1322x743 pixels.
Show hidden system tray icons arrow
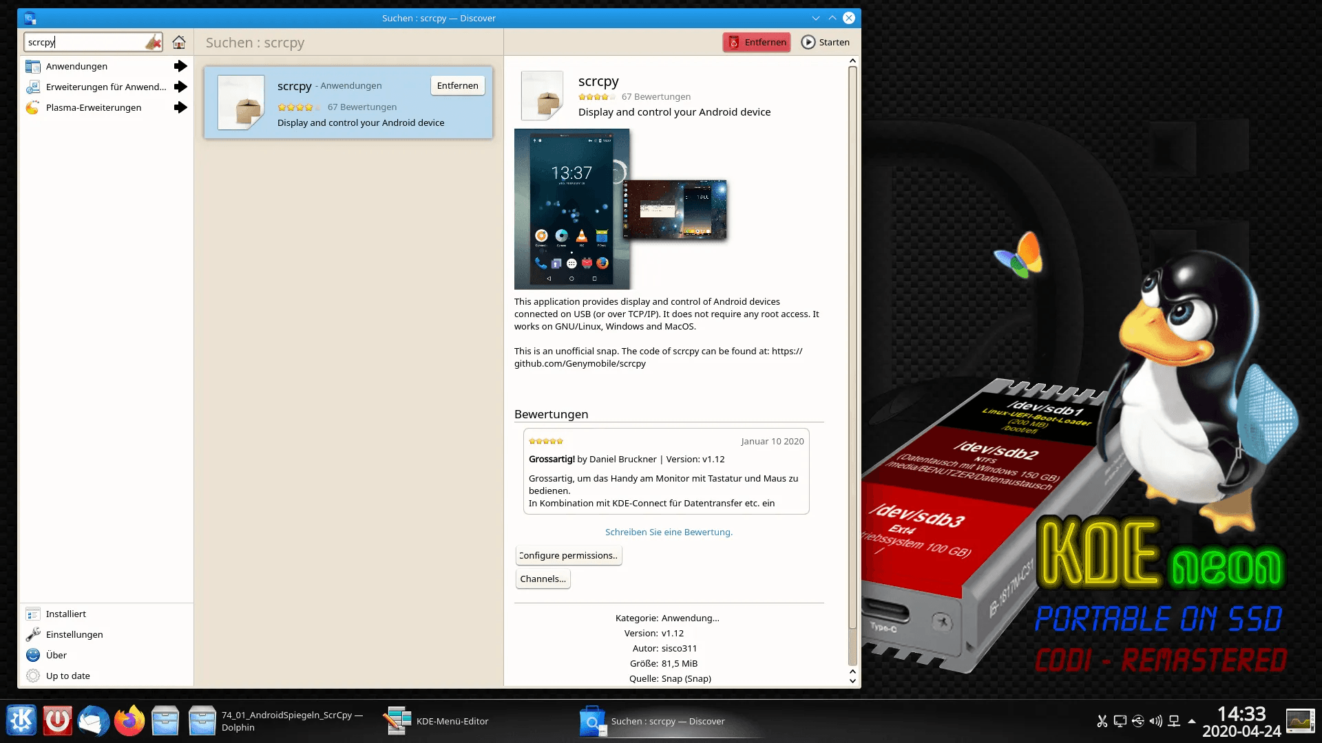[x=1192, y=721]
